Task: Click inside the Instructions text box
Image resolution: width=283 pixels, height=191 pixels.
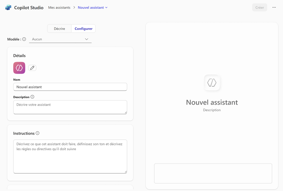Action: click(x=70, y=156)
